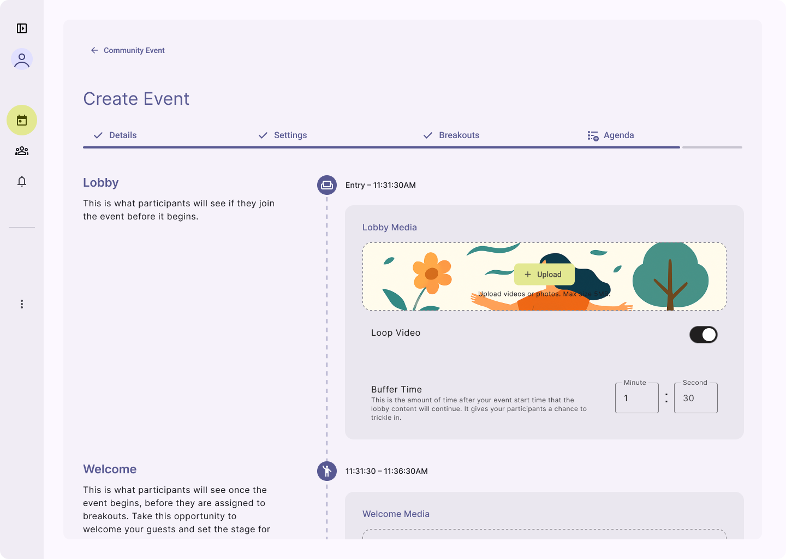The height and width of the screenshot is (559, 786).
Task: Expand the sidebar panel toggle icon
Action: tap(22, 28)
